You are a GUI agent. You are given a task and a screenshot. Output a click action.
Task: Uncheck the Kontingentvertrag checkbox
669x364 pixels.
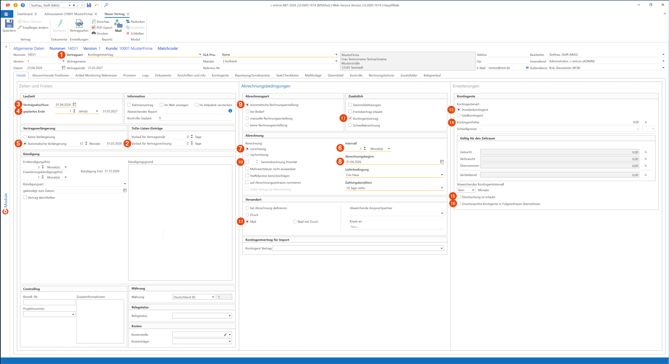(350, 118)
